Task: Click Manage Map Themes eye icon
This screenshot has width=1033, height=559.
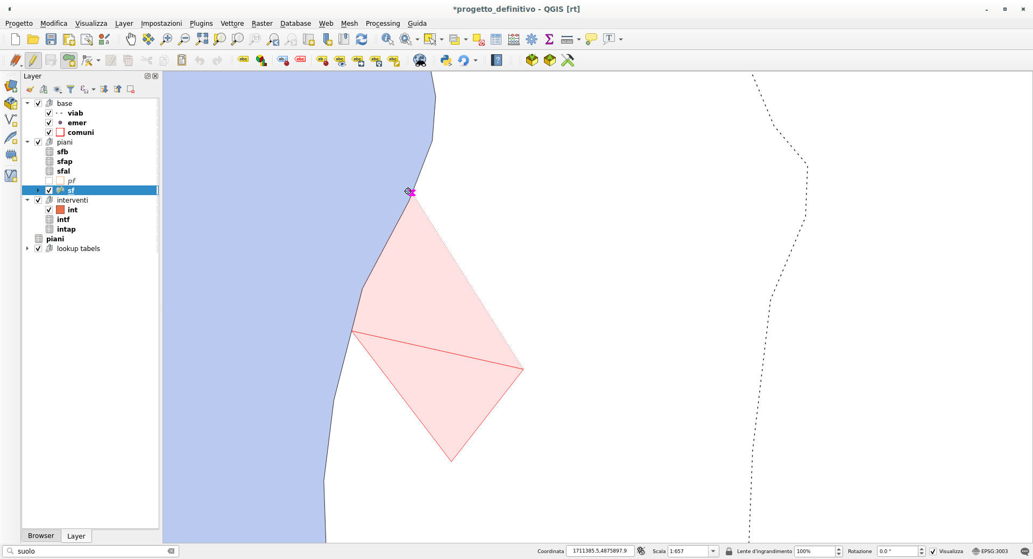Action: pos(57,89)
